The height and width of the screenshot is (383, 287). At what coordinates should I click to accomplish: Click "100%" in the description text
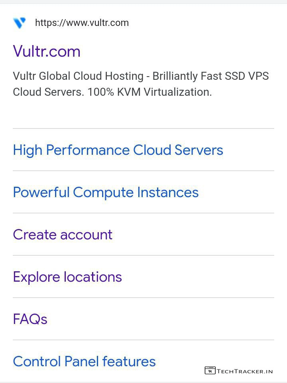[x=100, y=92]
